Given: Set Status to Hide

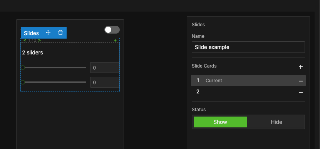Looking at the screenshot, I should pyautogui.click(x=276, y=122).
